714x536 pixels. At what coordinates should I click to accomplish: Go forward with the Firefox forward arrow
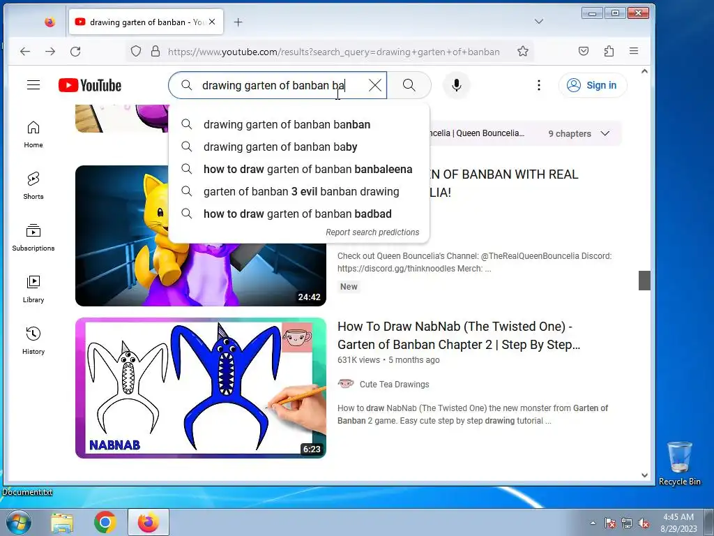(x=50, y=52)
